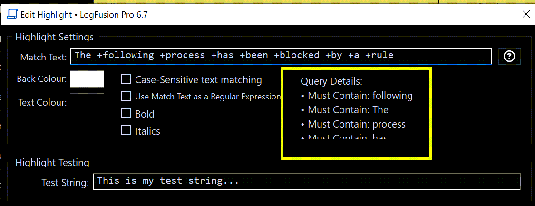Focus the Test String input box
This screenshot has width=535, height=206.
click(x=307, y=182)
